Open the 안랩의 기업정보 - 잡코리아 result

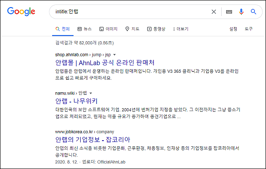pos(93,140)
